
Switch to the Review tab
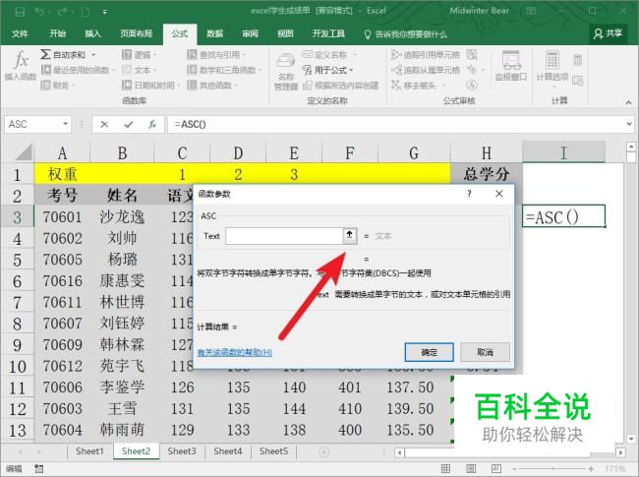250,33
